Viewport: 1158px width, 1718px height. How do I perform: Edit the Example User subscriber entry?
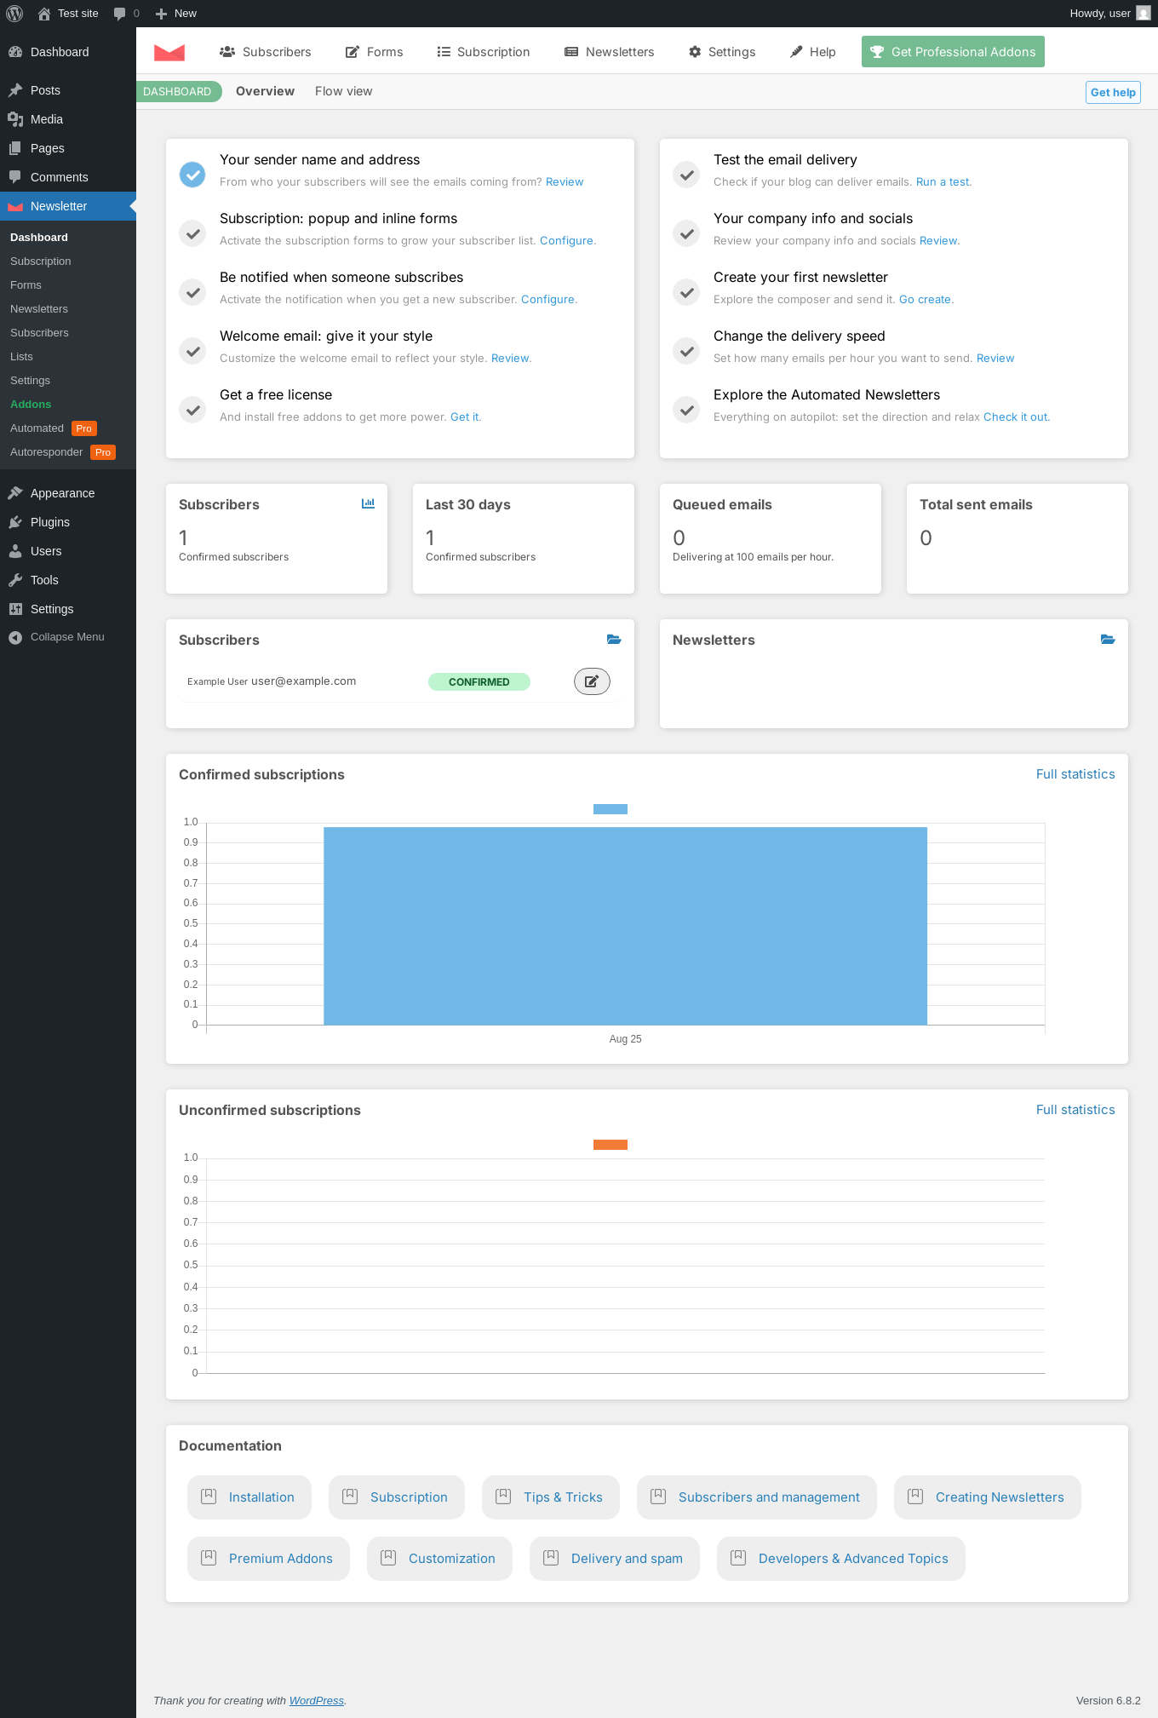pyautogui.click(x=592, y=681)
